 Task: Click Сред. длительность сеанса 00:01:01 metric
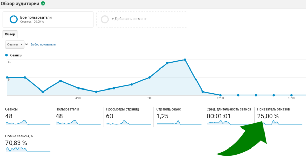coord(219,116)
